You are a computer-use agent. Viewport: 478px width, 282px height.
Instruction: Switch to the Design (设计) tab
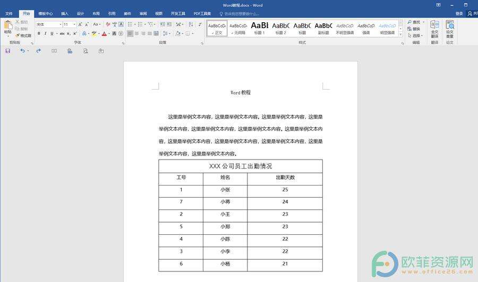click(80, 14)
